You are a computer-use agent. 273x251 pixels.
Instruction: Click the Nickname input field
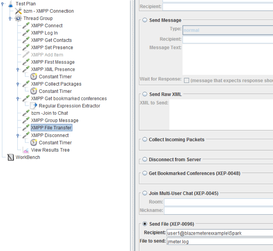218,211
